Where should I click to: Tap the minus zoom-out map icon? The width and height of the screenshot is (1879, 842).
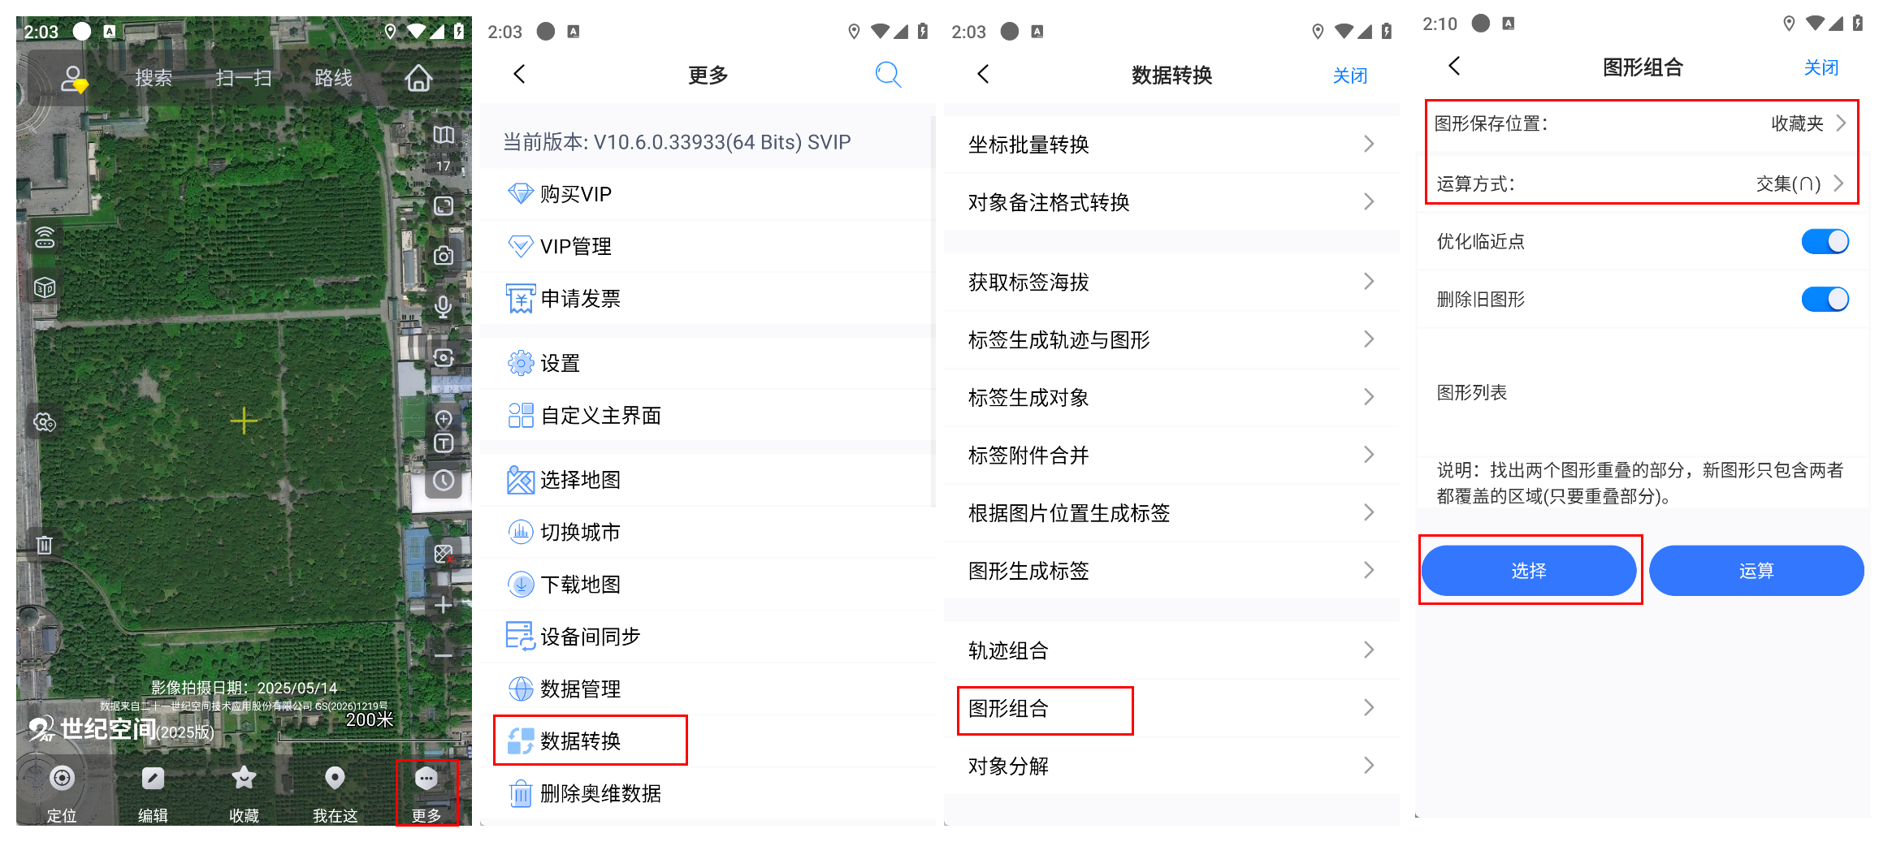click(x=444, y=654)
